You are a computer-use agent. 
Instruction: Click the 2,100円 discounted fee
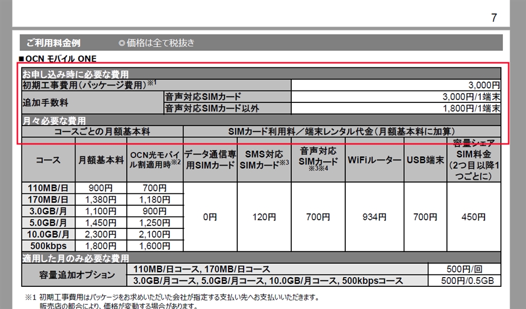(x=155, y=234)
